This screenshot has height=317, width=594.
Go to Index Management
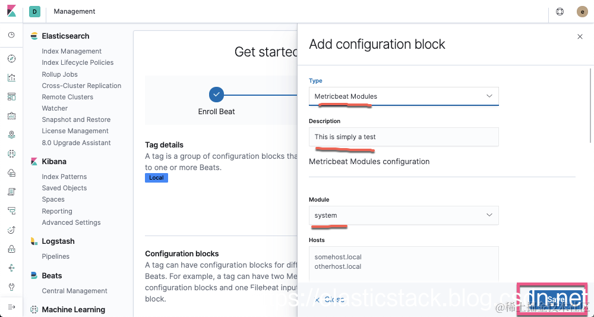pos(71,51)
